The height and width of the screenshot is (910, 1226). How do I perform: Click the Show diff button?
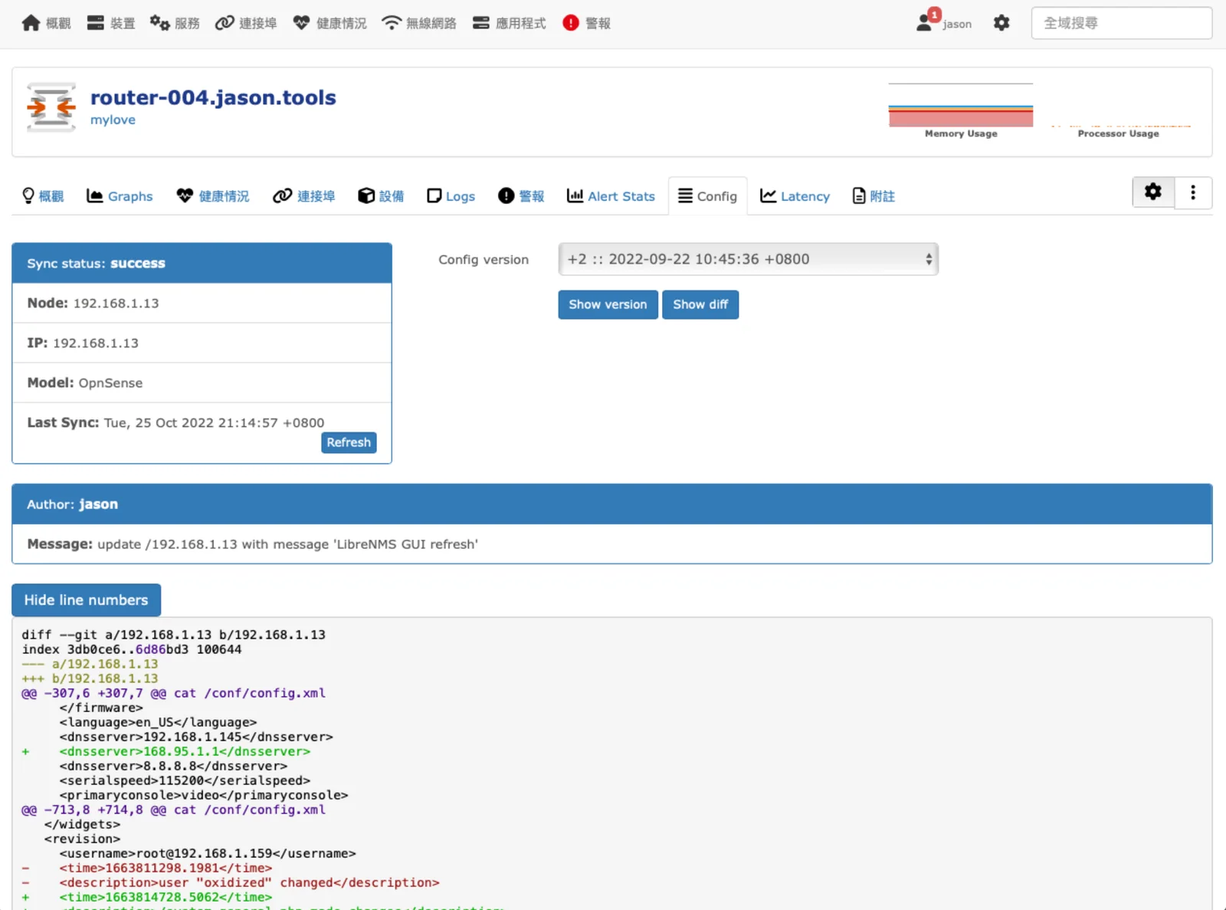[x=700, y=304]
